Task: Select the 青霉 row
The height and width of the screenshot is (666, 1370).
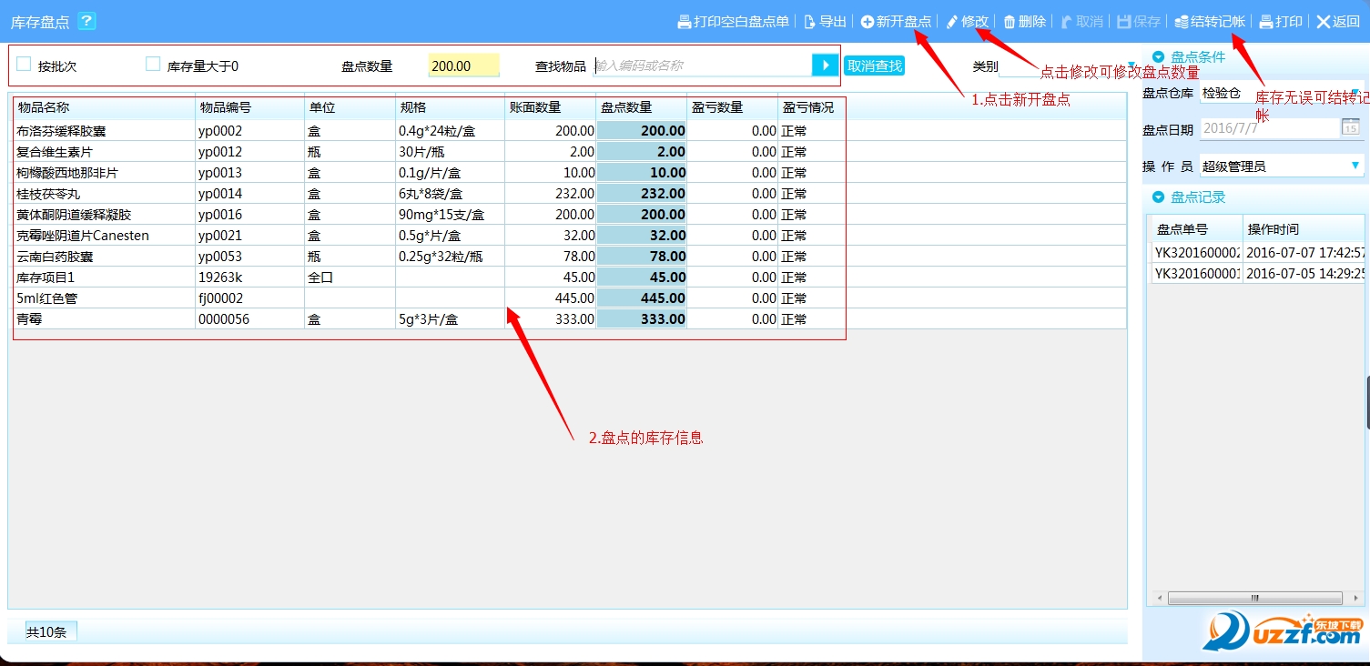Action: (569, 319)
